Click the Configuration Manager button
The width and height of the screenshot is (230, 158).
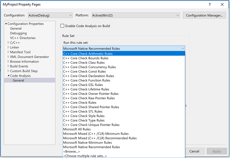[x=204, y=15]
